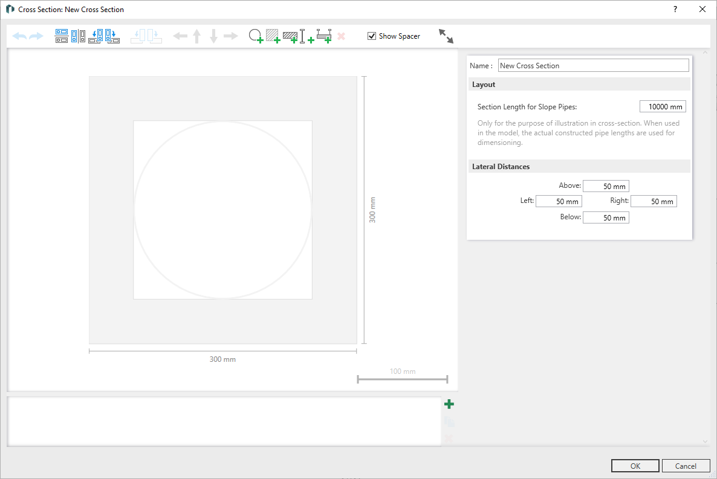Click the 100 mm scale bar label
717x479 pixels.
pyautogui.click(x=403, y=371)
